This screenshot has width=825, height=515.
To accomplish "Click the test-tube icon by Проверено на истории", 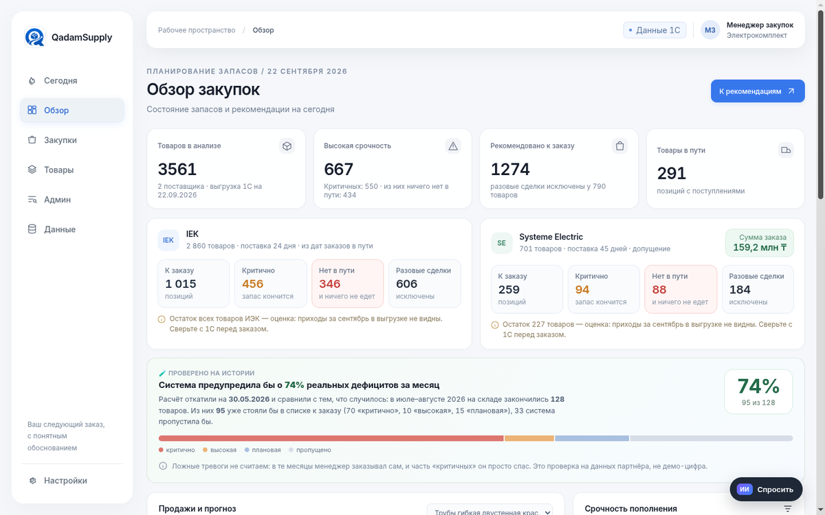I will pos(163,373).
